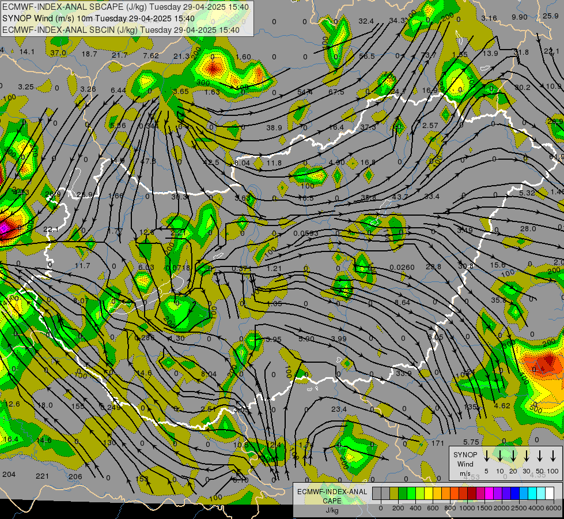564x519 pixels.
Task: Click the map value 18.0
Action: pyautogui.click(x=45, y=405)
